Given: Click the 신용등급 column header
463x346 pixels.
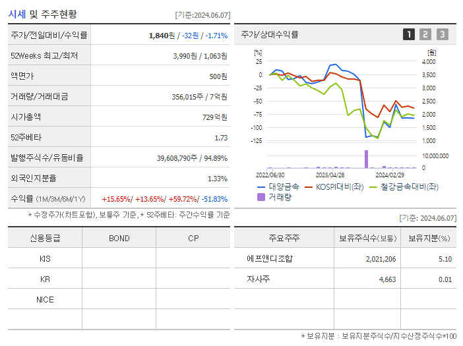Looking at the screenshot, I should click(x=45, y=238).
